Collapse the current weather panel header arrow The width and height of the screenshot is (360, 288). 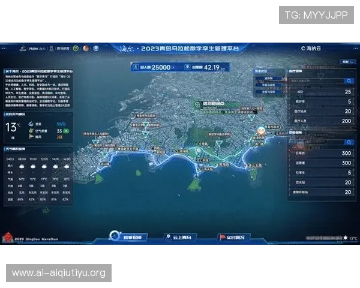[69, 115]
